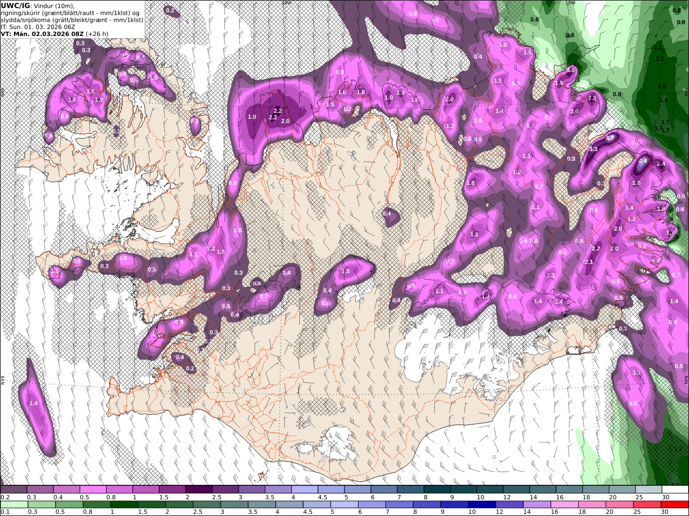Click lower legend swatch between 3 and 3.5
The height and width of the screenshot is (516, 689).
(234, 504)
